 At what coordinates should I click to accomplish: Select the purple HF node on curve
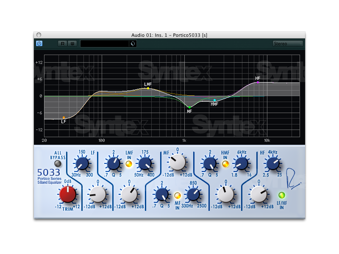click(x=258, y=82)
